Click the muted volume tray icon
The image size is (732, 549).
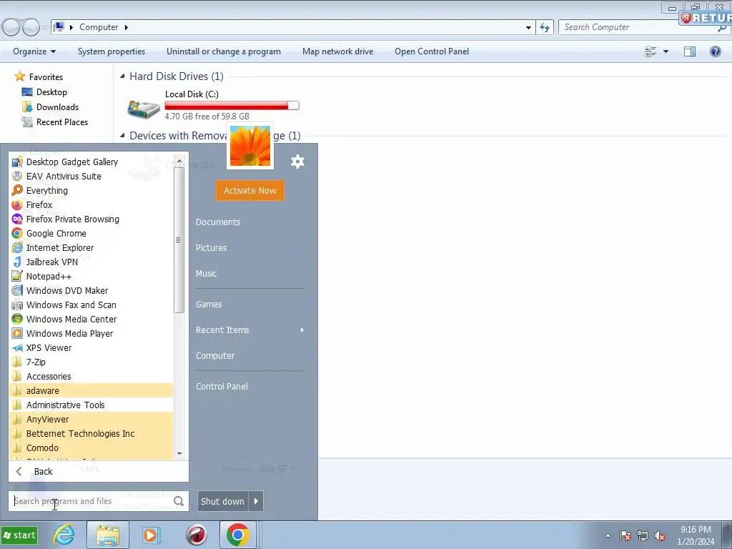[660, 536]
